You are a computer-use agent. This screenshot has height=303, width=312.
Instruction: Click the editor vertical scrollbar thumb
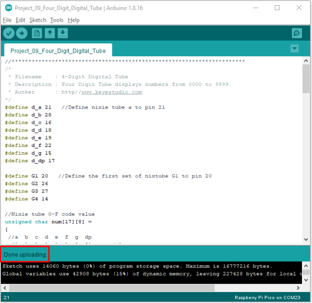[306, 79]
